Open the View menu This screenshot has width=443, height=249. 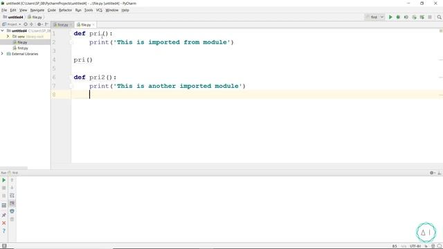[23, 10]
